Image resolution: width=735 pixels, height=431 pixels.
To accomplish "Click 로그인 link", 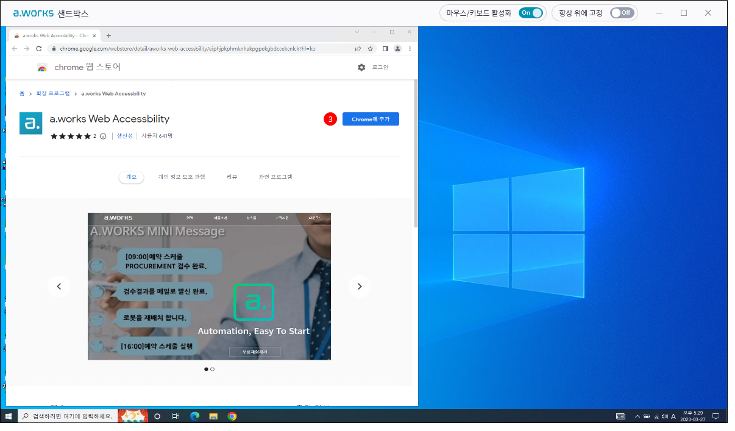I will point(380,67).
